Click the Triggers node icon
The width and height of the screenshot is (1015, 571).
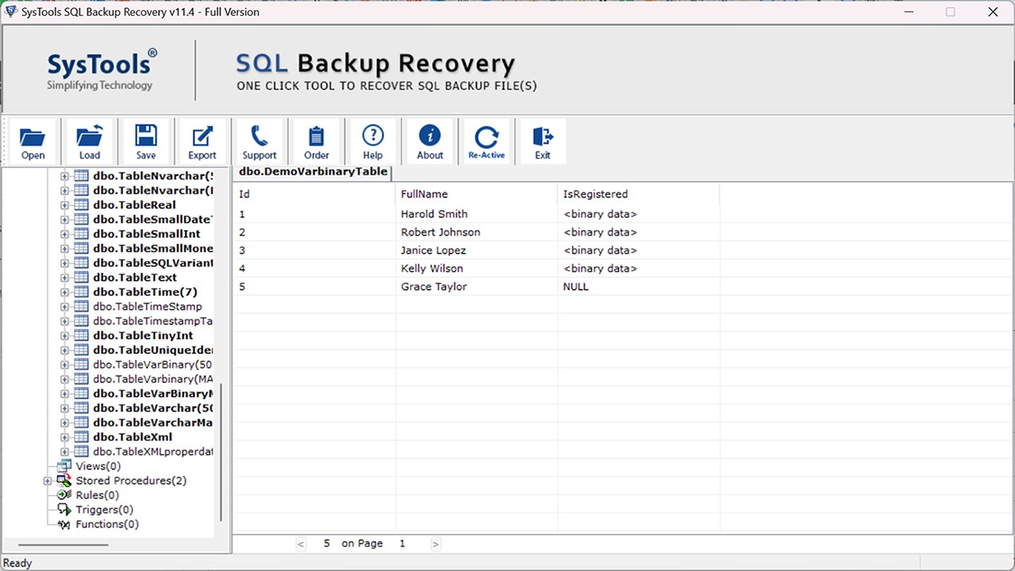64,509
